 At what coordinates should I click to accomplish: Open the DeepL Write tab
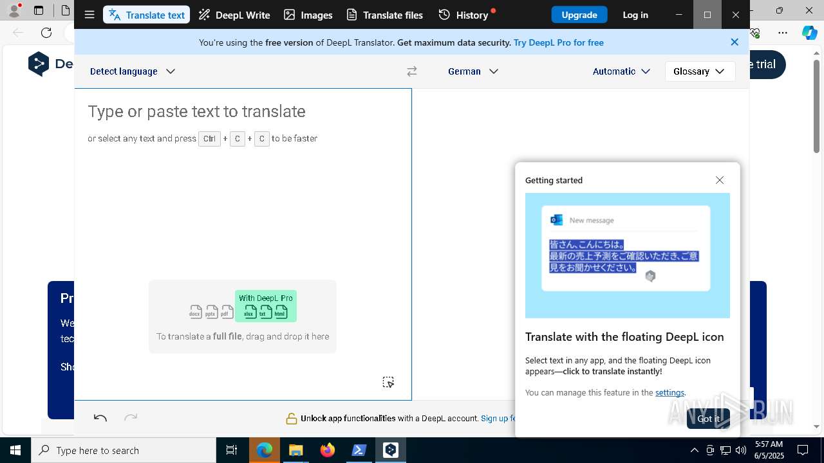coord(234,15)
